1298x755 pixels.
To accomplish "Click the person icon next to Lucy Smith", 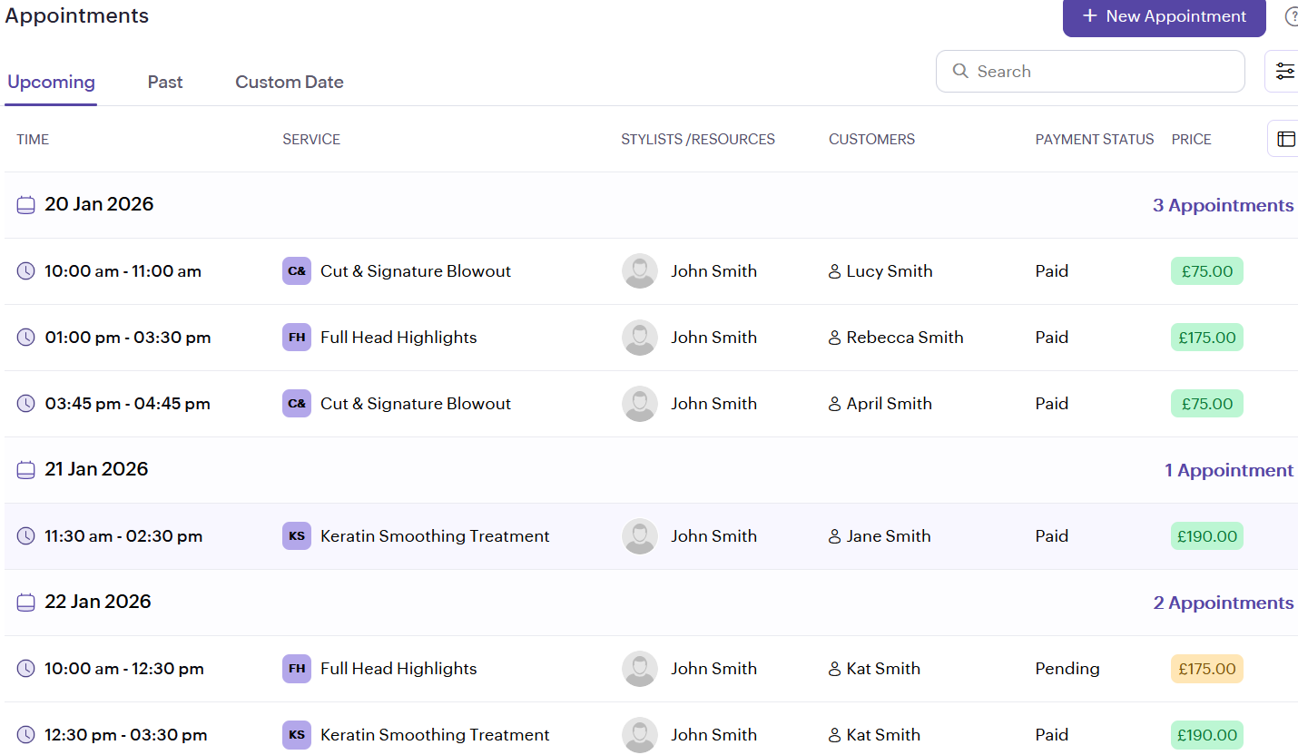I will pos(834,270).
